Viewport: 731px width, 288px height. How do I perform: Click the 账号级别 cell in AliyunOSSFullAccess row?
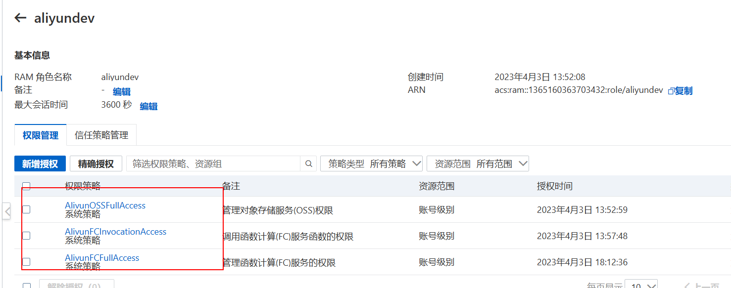(x=437, y=210)
